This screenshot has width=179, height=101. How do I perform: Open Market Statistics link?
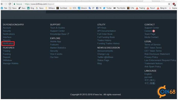(58, 48)
